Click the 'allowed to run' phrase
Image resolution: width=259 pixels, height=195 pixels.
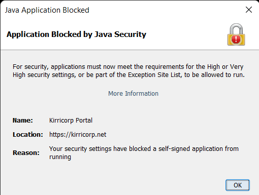pyautogui.click(x=223, y=75)
